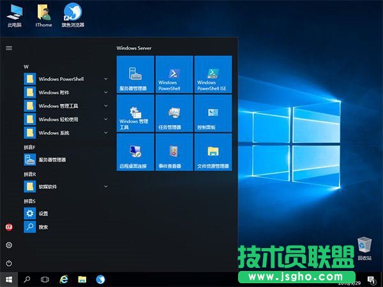The width and height of the screenshot is (383, 287).
Task: Launch Internet Explorer from taskbar
Action: click(x=64, y=279)
